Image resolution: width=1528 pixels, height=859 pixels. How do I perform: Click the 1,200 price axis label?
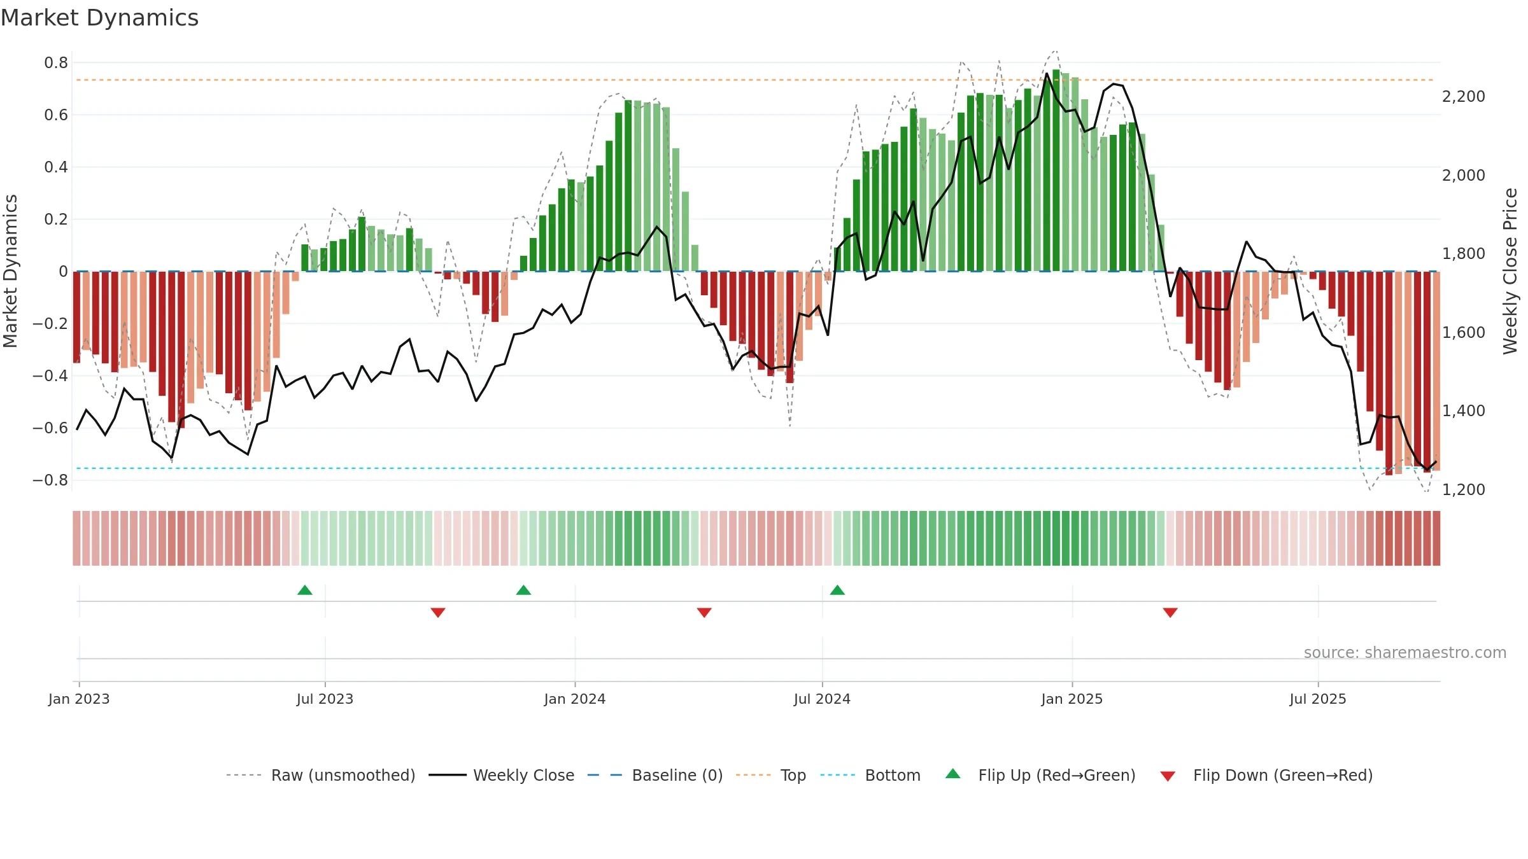1464,489
